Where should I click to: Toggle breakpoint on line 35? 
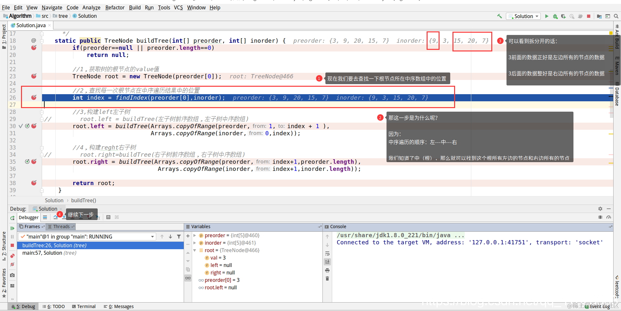(x=34, y=161)
